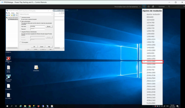Image resolution: width=185 pixels, height=108 pixels.
Task: Click the User name text field
Action: (38, 26)
